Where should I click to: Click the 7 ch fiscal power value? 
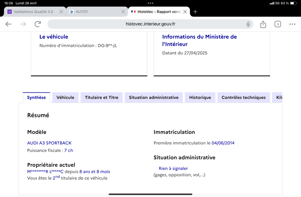tap(69, 150)
